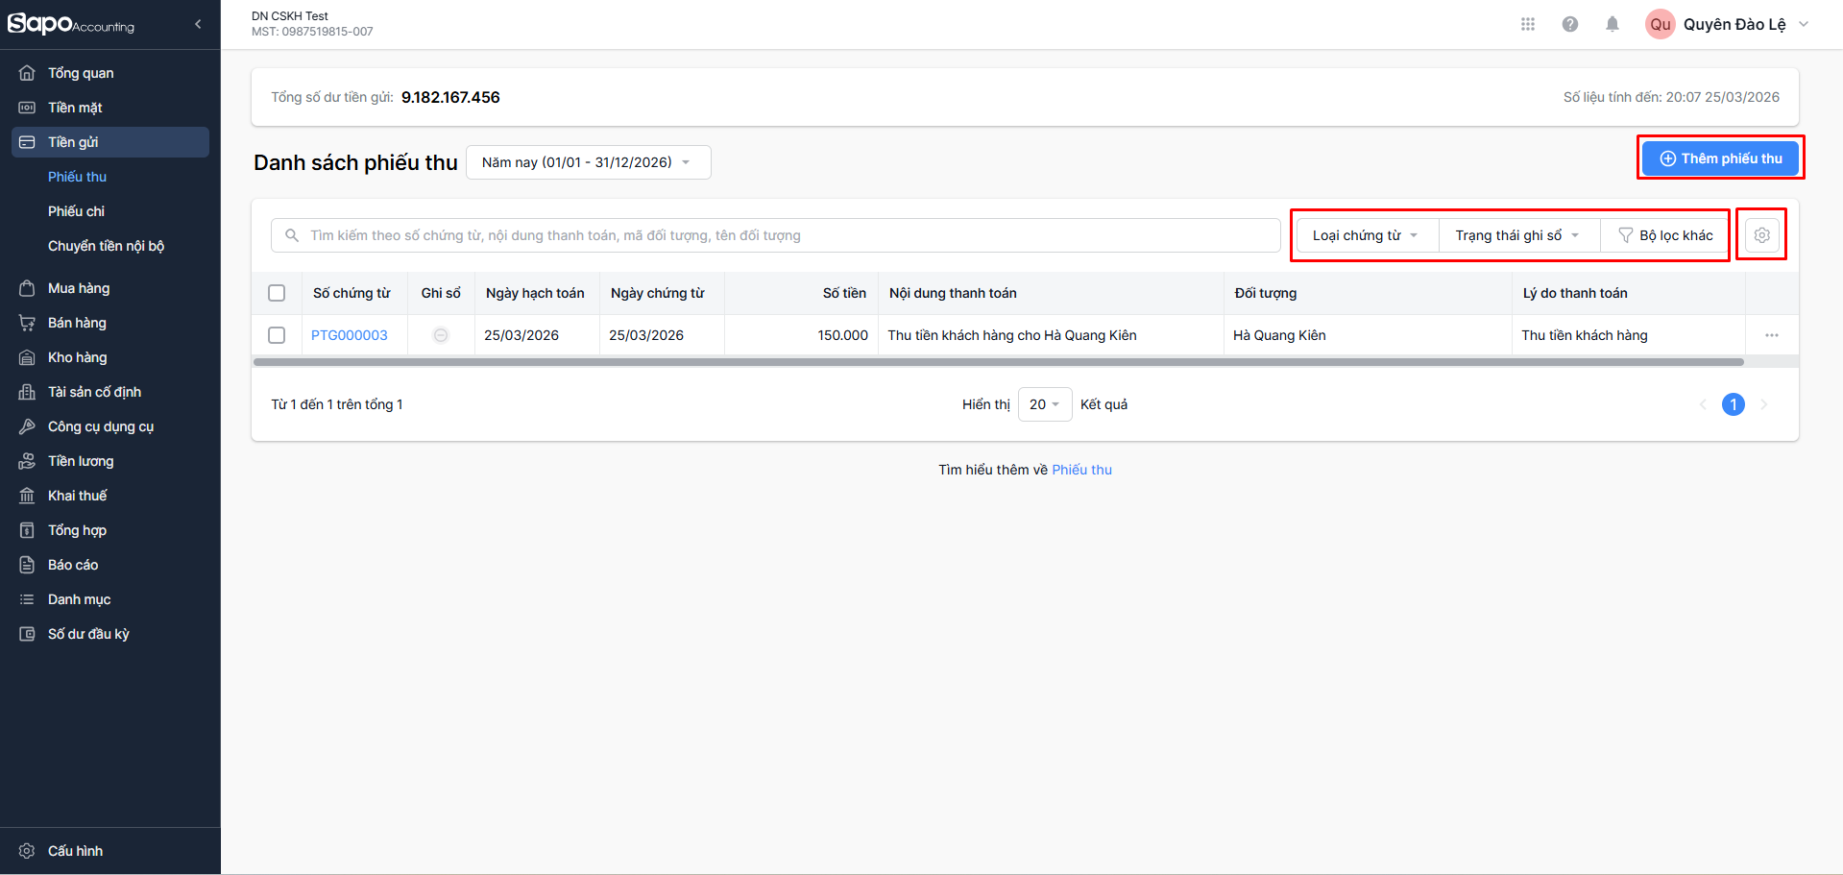Open Cấu hình settings in the sidebar

75,851
